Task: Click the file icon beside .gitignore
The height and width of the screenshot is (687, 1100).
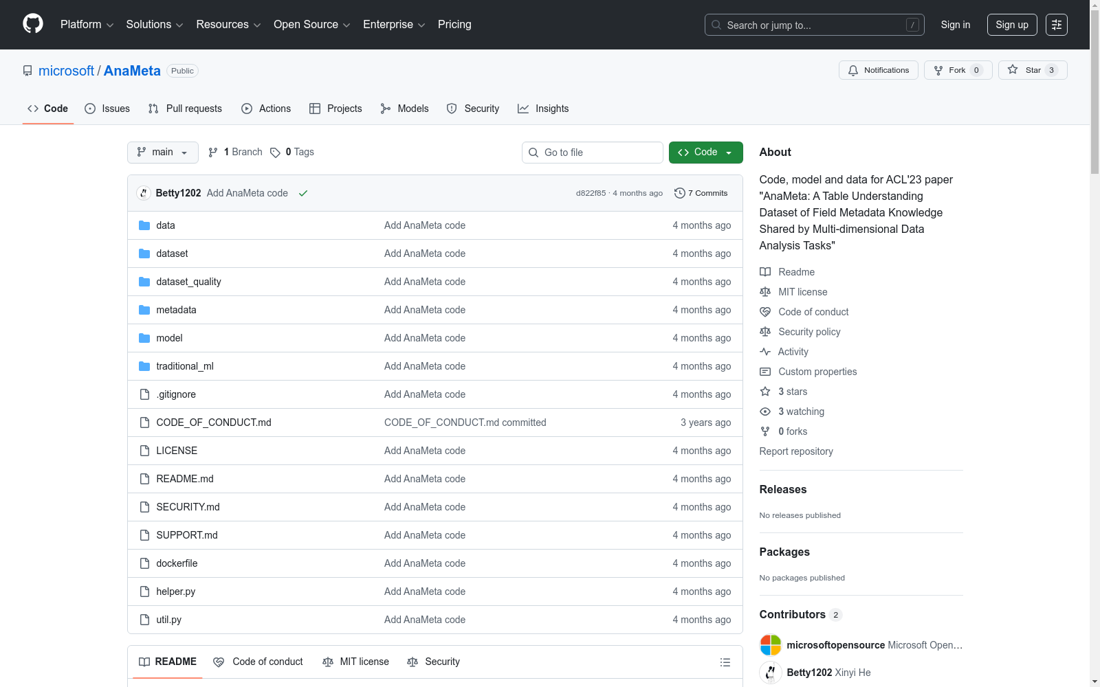Action: (x=144, y=394)
